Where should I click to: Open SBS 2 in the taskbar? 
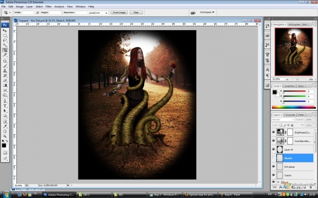(94, 195)
